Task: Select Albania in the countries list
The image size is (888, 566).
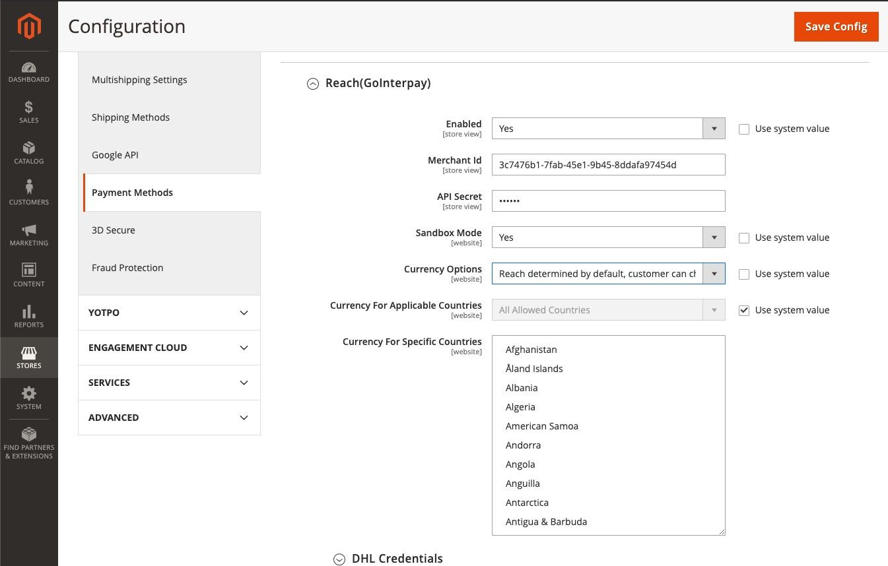Action: (608, 388)
